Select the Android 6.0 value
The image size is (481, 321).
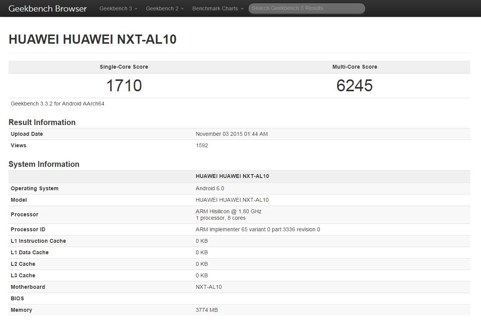pos(210,188)
